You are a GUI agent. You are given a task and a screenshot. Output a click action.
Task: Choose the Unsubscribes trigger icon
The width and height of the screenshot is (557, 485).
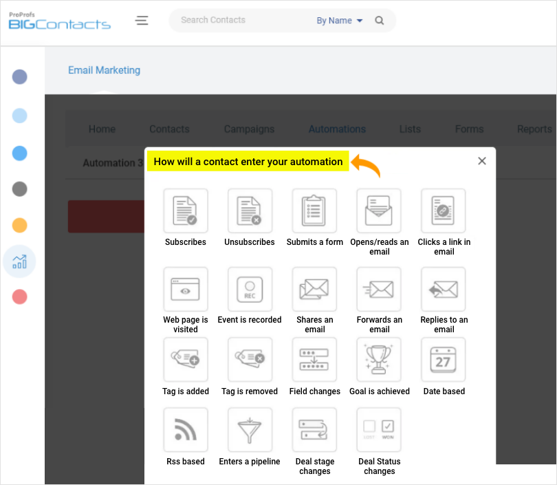click(x=250, y=211)
